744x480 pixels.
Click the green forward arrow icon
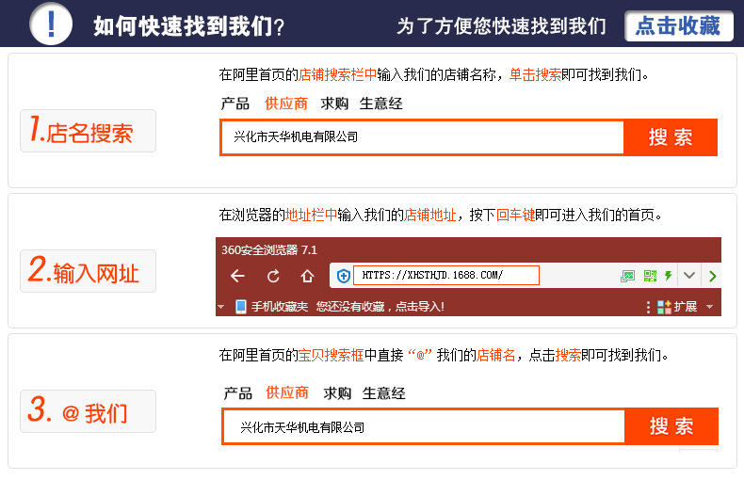point(713,276)
